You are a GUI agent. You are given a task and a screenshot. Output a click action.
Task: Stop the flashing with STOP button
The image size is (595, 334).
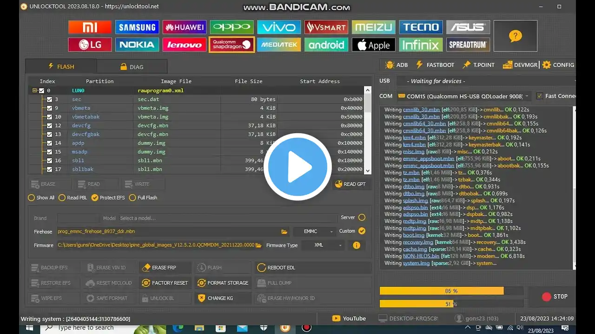555,296
